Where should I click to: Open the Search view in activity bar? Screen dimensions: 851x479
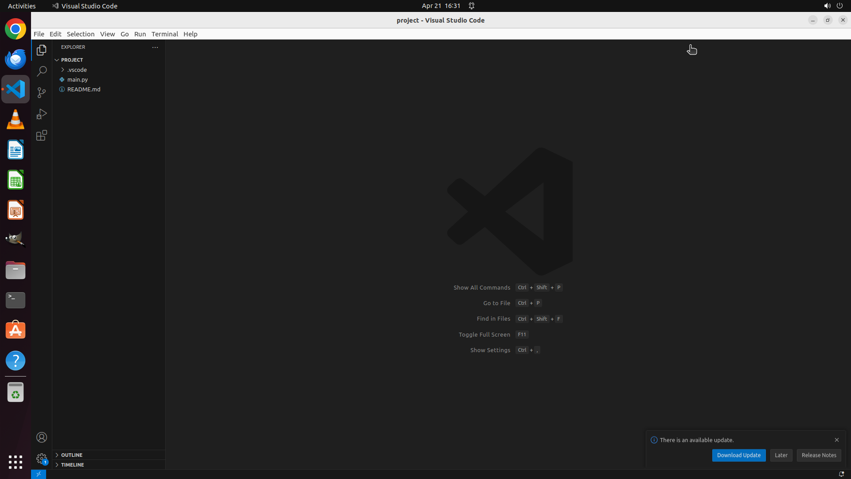42,71
